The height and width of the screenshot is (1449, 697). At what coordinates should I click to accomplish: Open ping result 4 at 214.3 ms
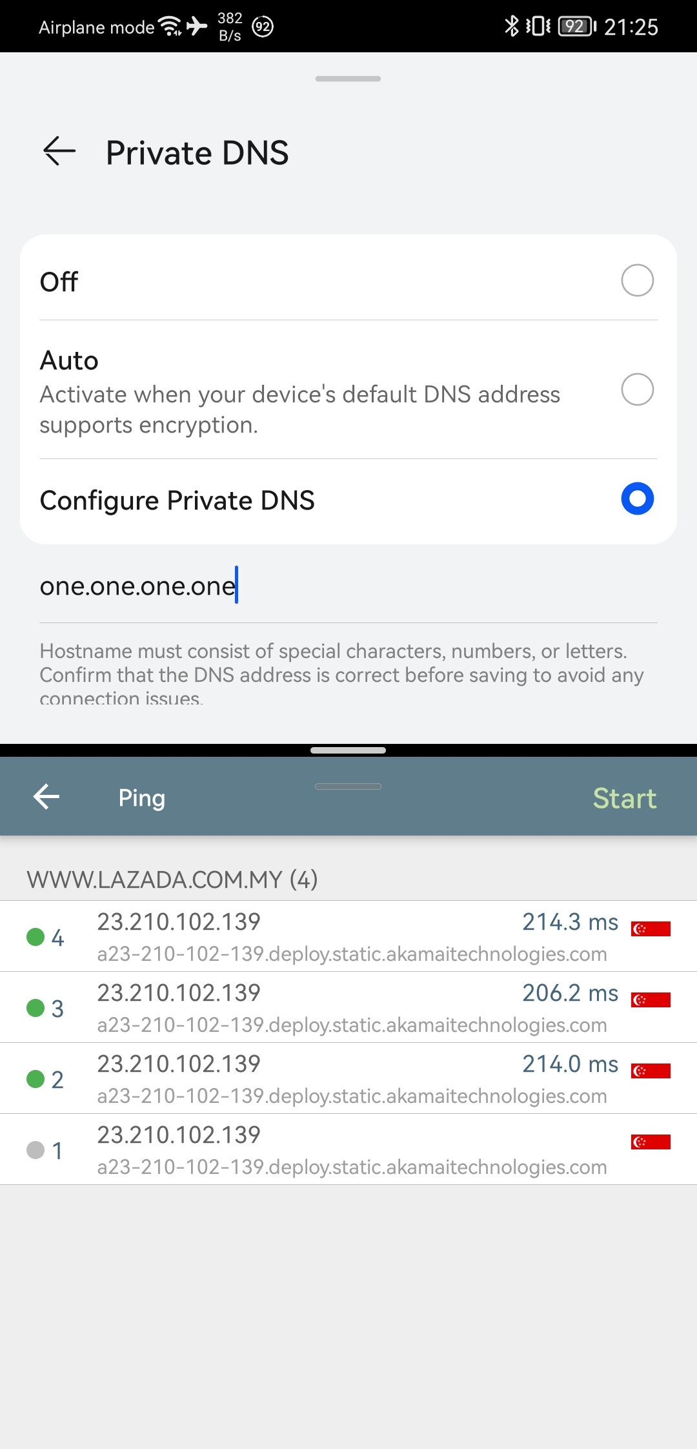pos(348,936)
